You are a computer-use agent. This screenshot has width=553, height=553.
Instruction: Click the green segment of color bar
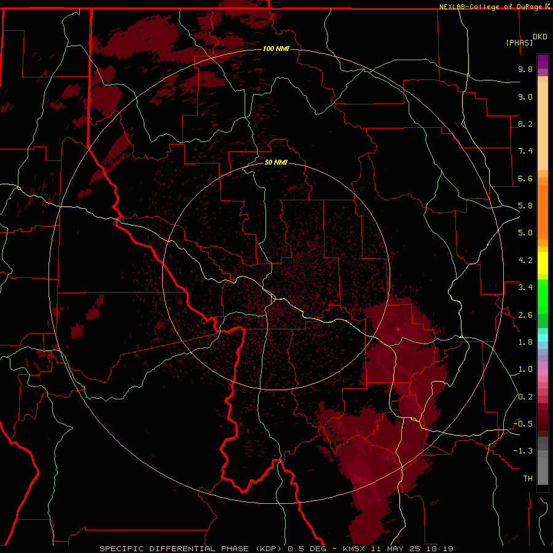543,304
